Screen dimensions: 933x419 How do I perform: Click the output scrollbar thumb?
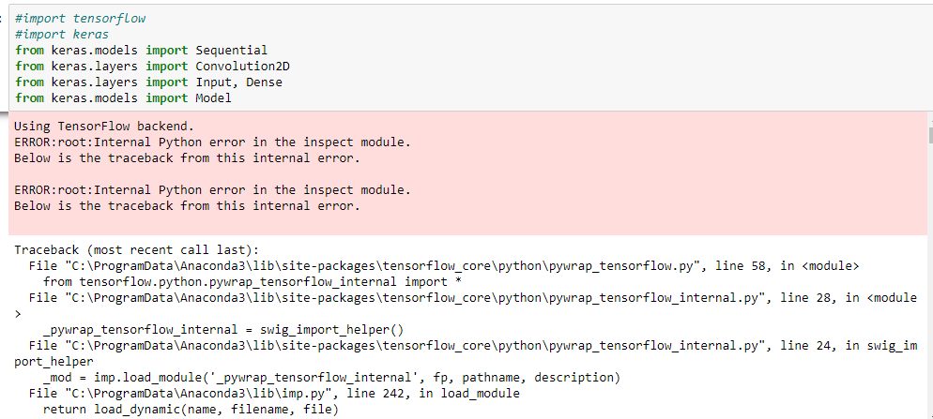(930, 135)
